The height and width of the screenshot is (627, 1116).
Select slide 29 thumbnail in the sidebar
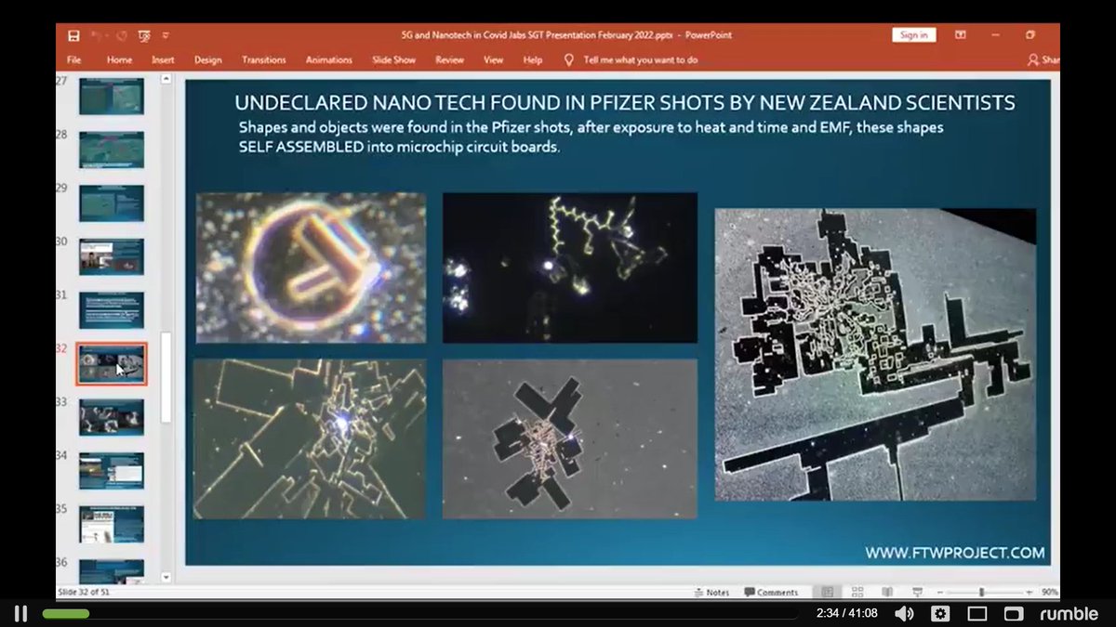111,203
